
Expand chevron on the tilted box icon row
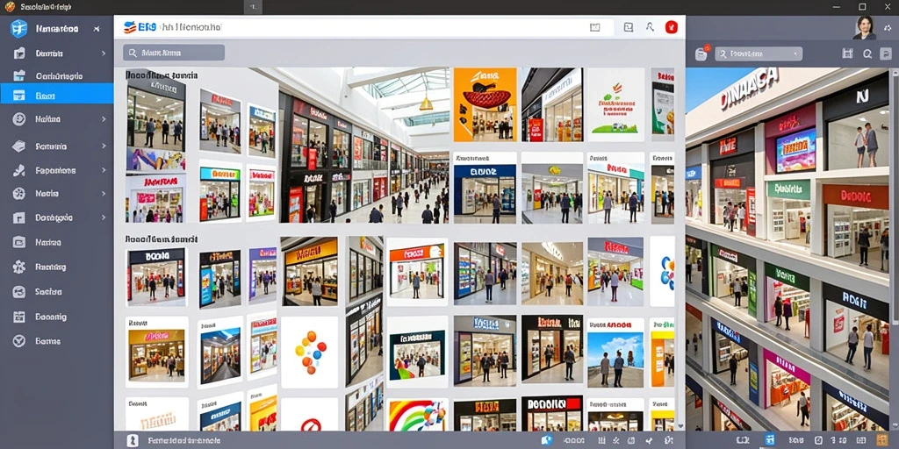click(104, 146)
